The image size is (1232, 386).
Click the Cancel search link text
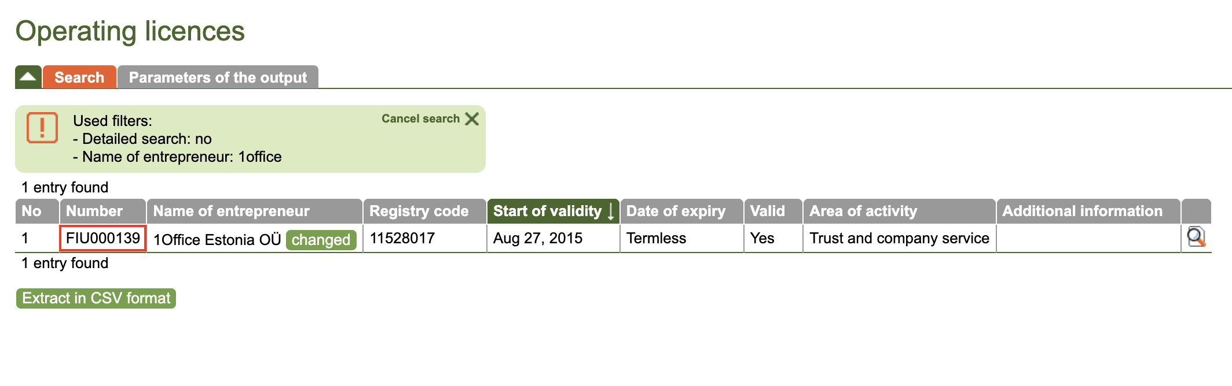420,119
